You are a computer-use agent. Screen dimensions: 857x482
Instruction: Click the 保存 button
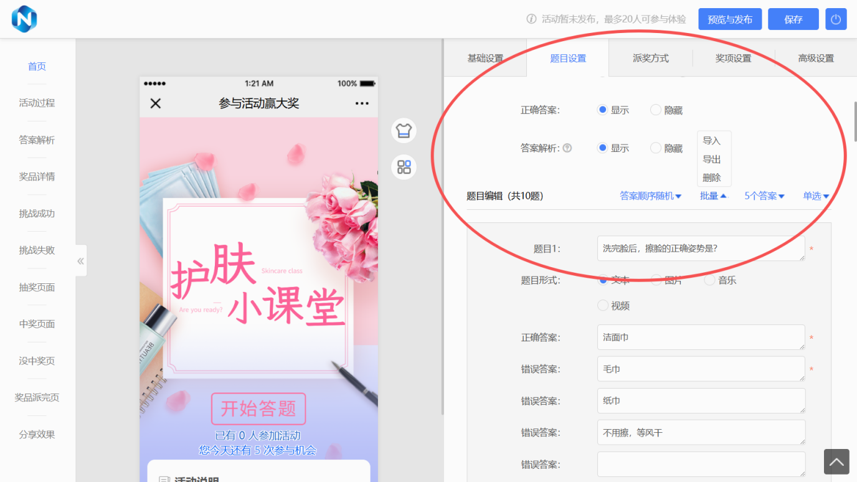tap(793, 19)
